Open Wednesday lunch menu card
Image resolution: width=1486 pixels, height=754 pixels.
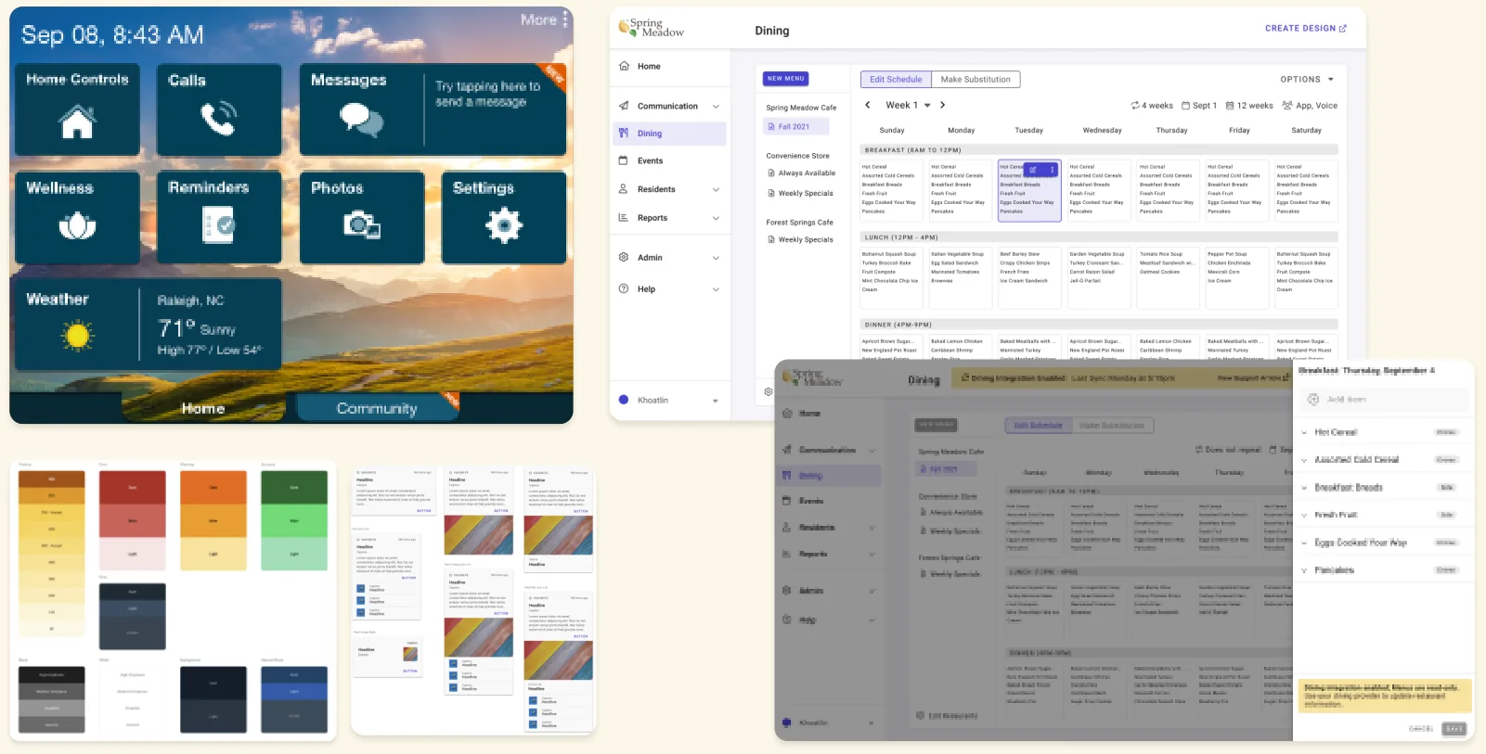click(x=1099, y=277)
